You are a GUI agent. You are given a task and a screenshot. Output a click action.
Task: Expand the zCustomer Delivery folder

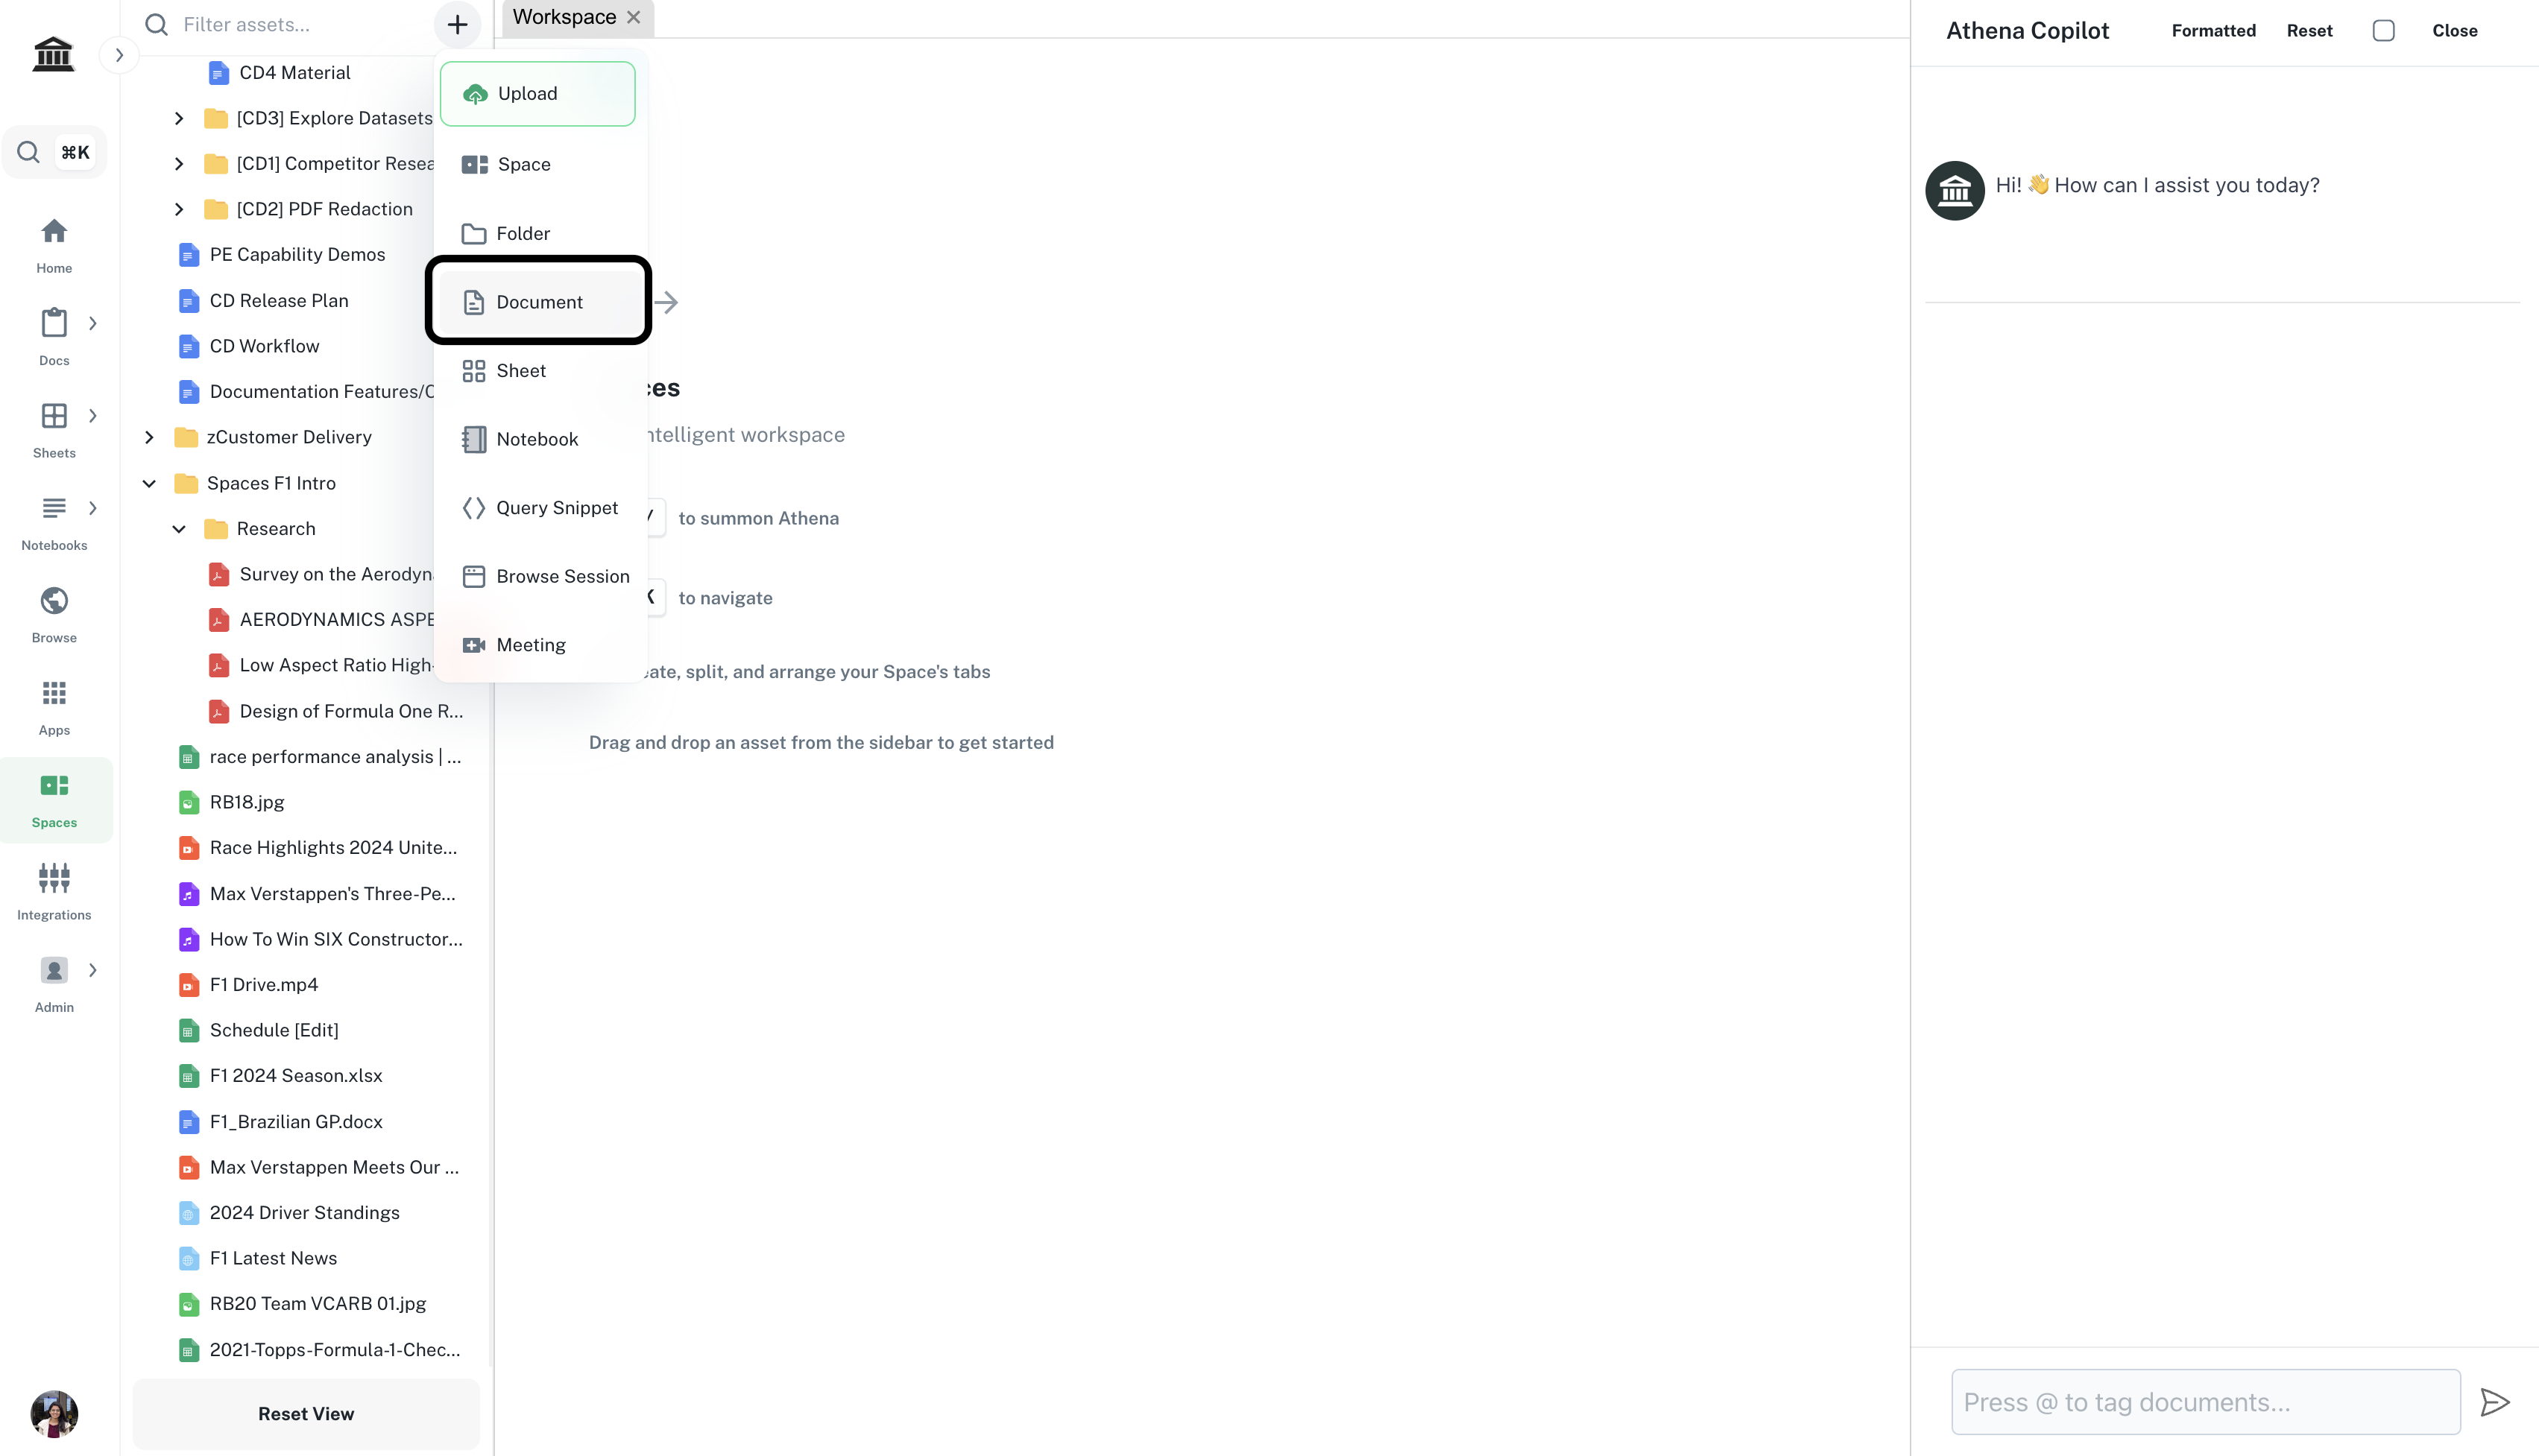149,437
